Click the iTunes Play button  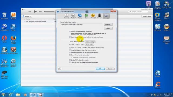tap(35, 11)
